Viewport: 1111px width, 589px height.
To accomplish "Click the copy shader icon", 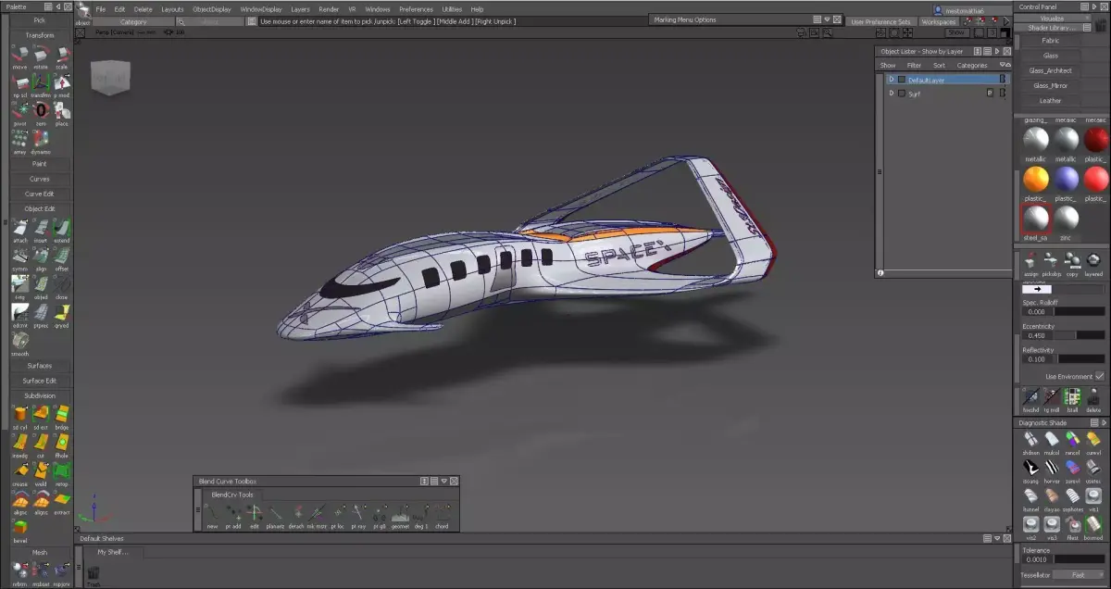I will click(x=1072, y=264).
